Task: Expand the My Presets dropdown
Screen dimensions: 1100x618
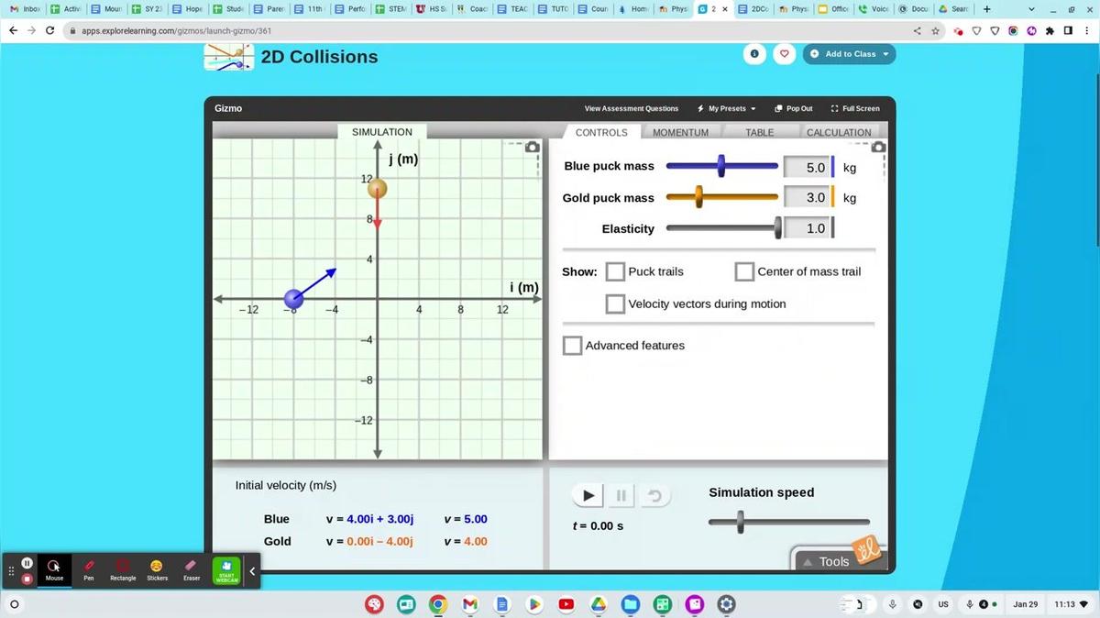Action: [x=727, y=108]
